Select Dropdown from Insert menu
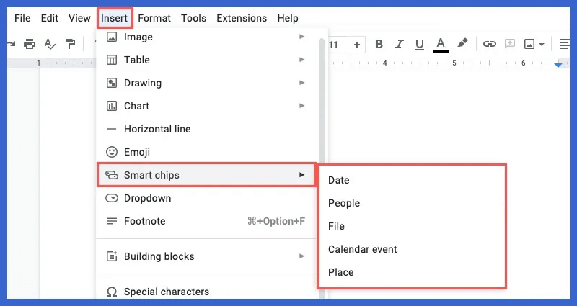This screenshot has width=577, height=306. pyautogui.click(x=206, y=198)
